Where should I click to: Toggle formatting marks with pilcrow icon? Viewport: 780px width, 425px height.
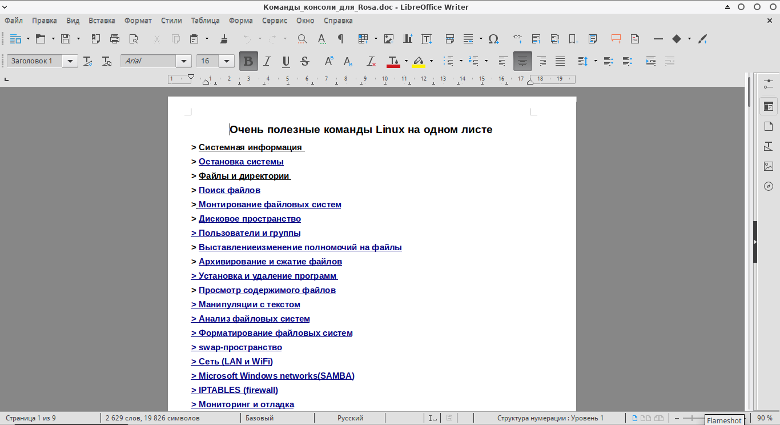pyautogui.click(x=340, y=39)
